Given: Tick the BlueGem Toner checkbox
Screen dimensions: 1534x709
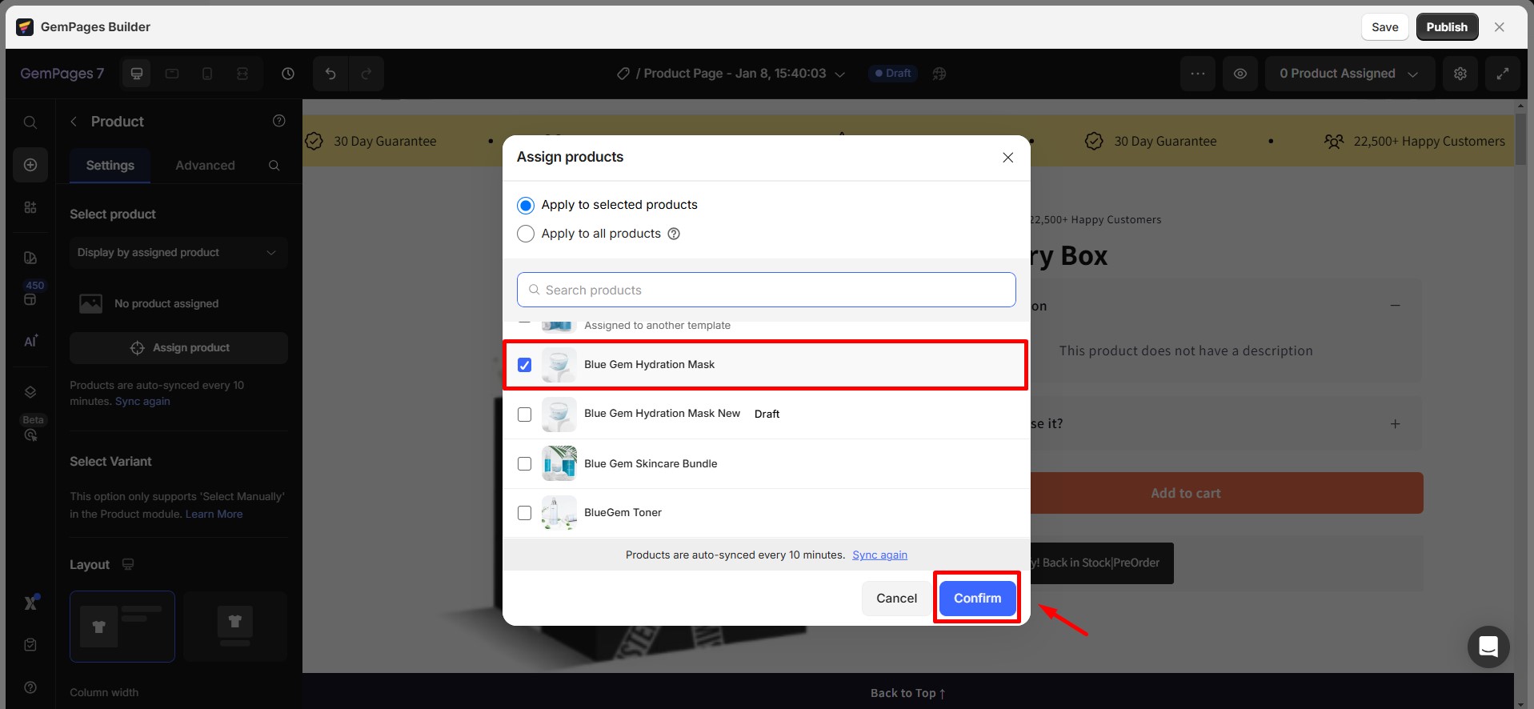Looking at the screenshot, I should click(x=525, y=513).
